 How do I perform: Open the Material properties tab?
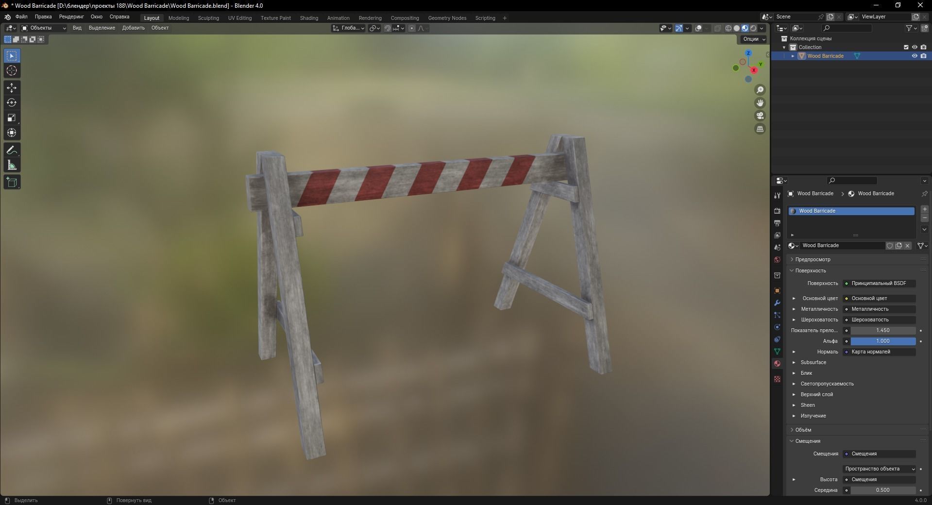click(x=777, y=364)
